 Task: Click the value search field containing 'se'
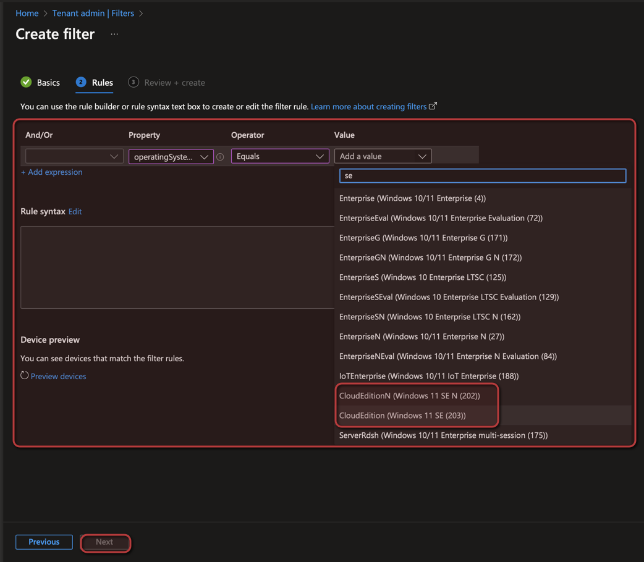point(482,176)
